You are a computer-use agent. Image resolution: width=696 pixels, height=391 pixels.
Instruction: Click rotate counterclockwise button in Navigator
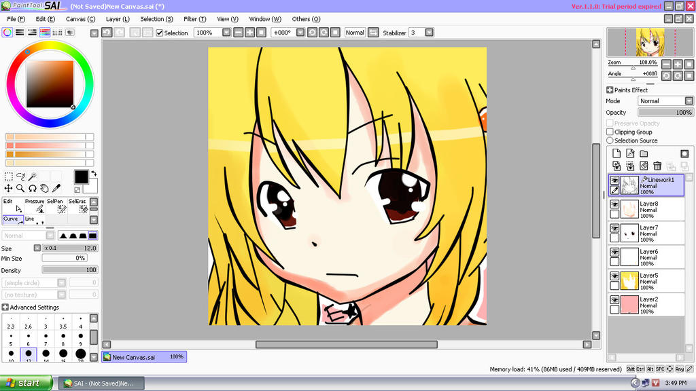[x=666, y=76]
